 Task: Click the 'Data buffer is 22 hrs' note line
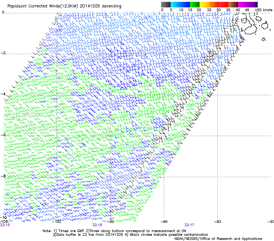click(130, 235)
